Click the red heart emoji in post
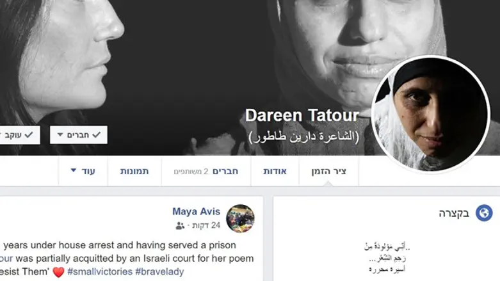This screenshot has width=500, height=281. [58, 272]
